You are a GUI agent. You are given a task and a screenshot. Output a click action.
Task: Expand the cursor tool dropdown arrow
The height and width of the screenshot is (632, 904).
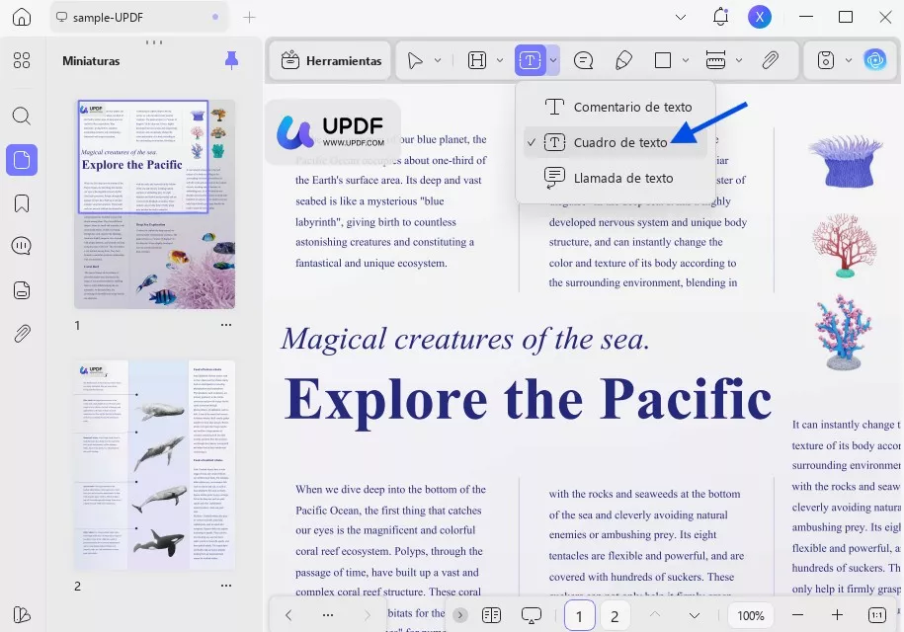click(438, 60)
